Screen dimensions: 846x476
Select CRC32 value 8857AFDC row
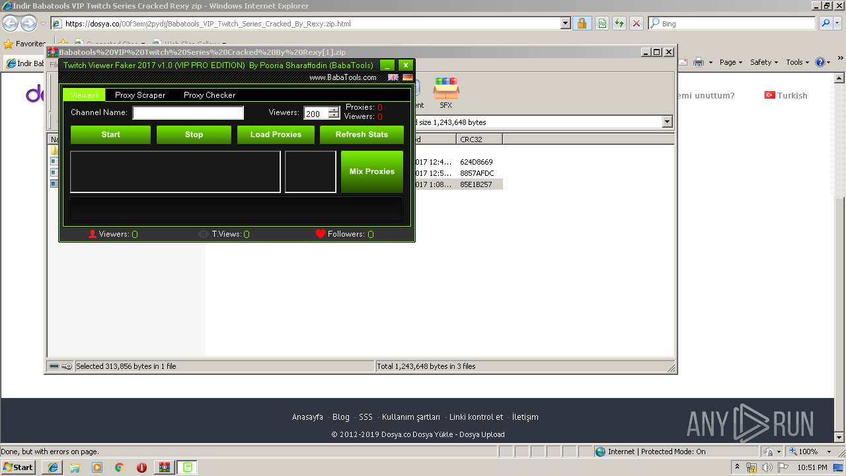[x=477, y=173]
